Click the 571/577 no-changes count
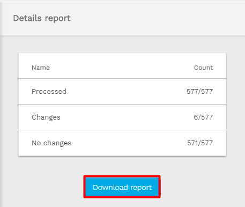245x207 pixels. coord(200,143)
